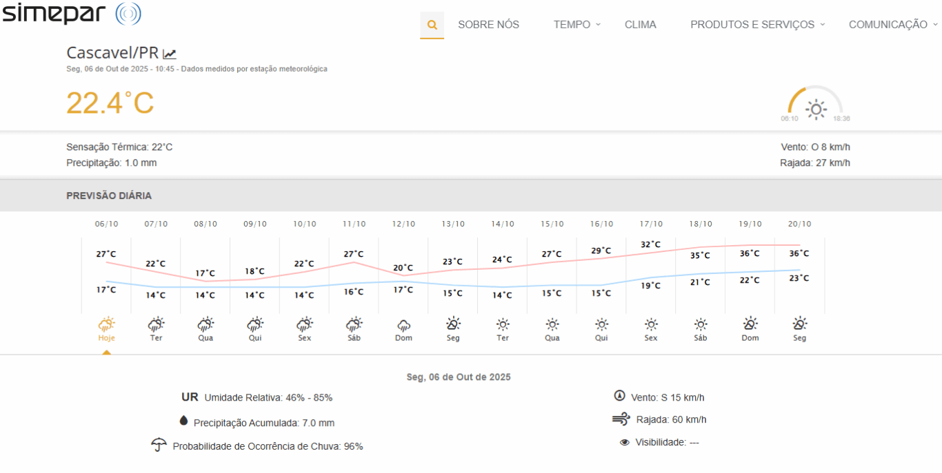Select the Sáb 11/10 storm forecast icon
The image size is (942, 473).
coord(354,324)
